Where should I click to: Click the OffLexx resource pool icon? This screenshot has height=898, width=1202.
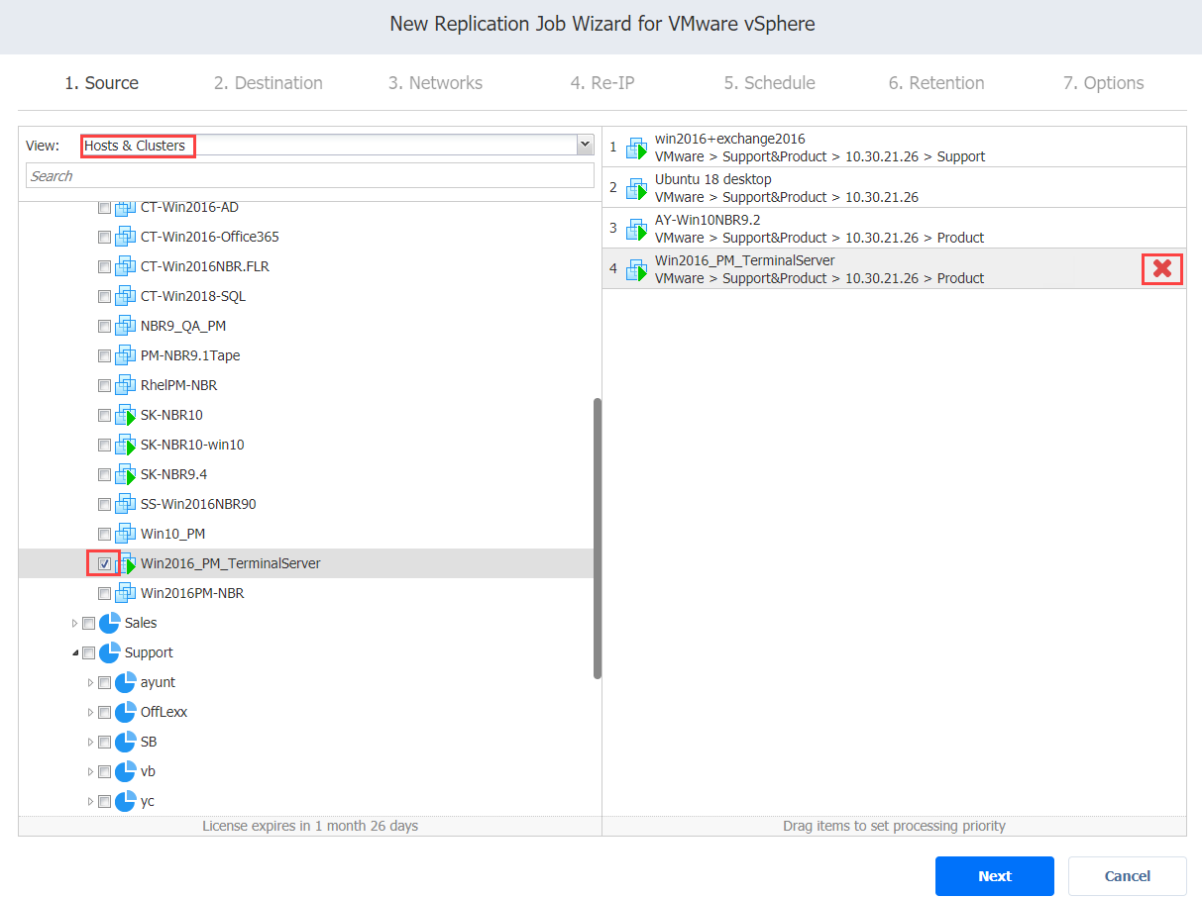(x=125, y=712)
